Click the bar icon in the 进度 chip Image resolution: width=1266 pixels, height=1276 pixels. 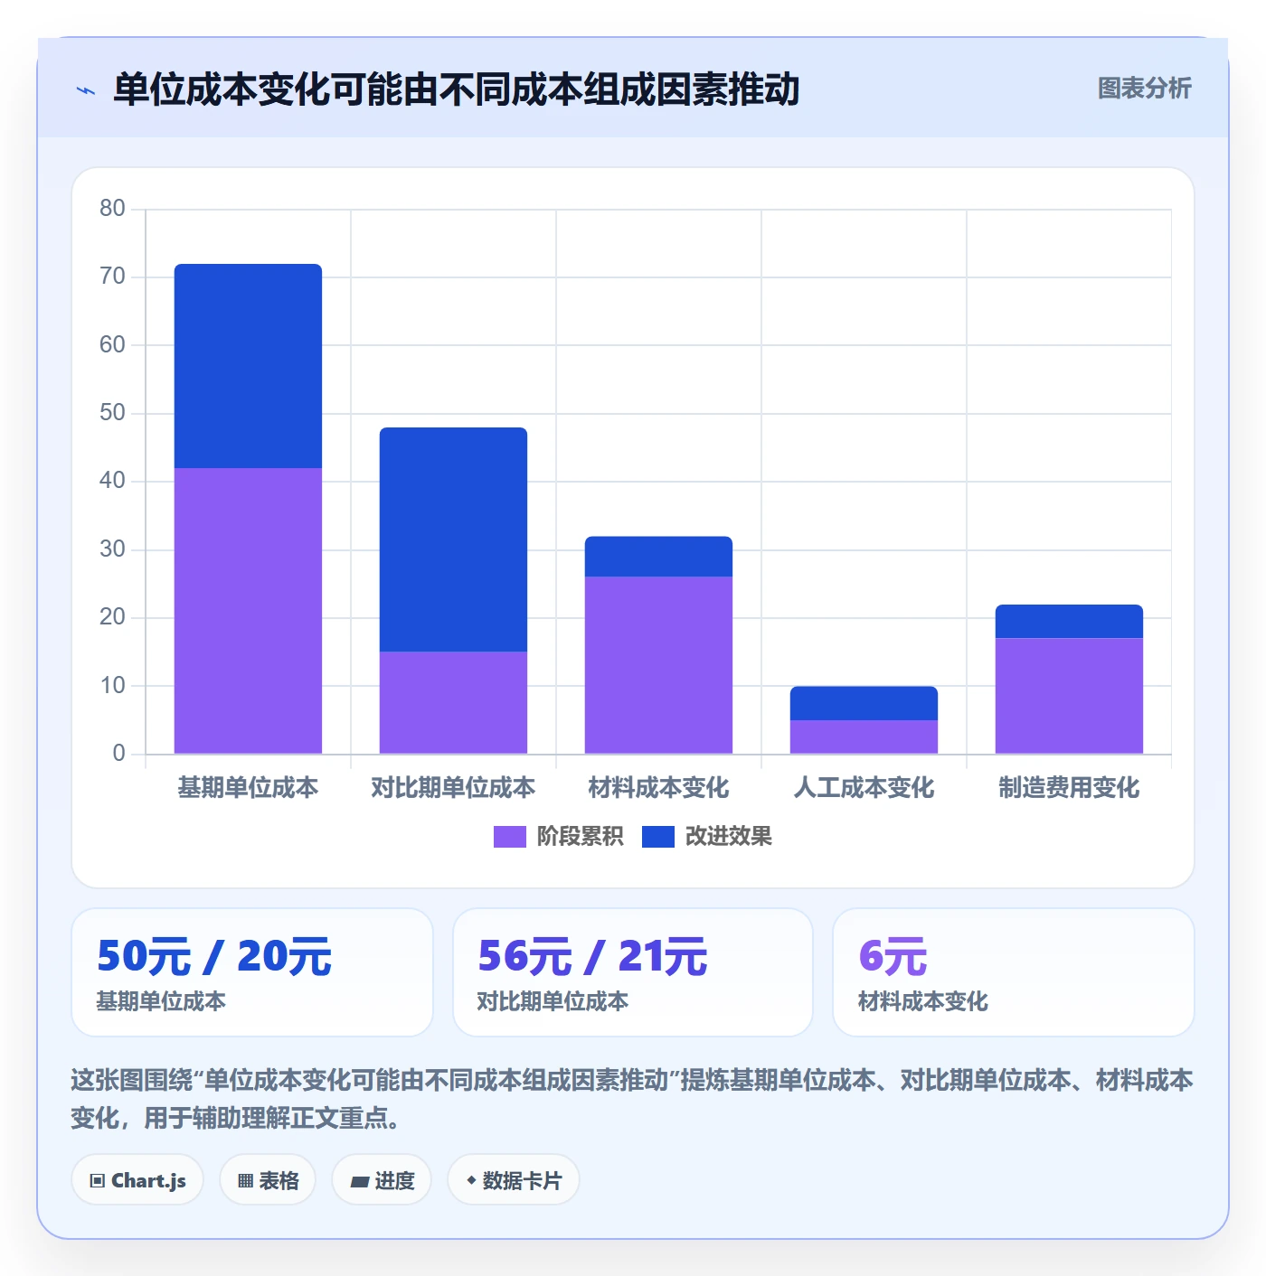pyautogui.click(x=359, y=1181)
